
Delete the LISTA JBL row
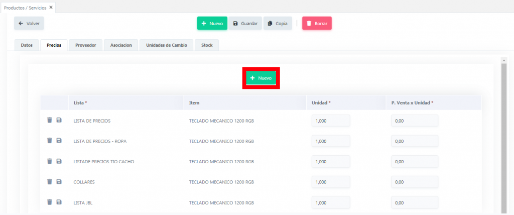50,202
